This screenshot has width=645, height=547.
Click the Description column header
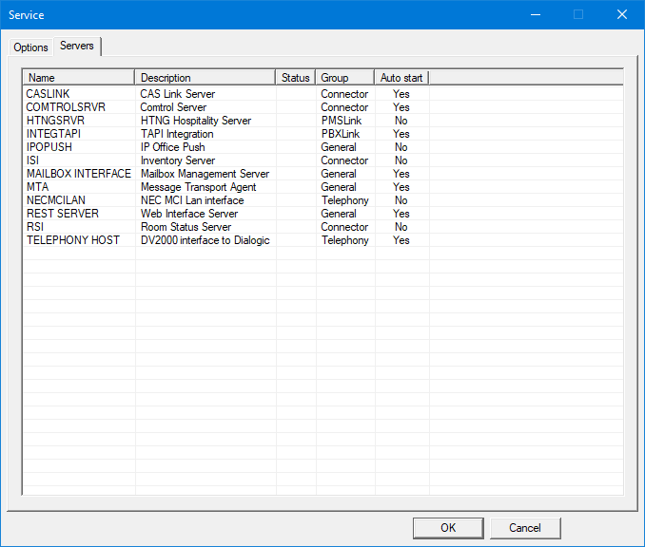205,78
